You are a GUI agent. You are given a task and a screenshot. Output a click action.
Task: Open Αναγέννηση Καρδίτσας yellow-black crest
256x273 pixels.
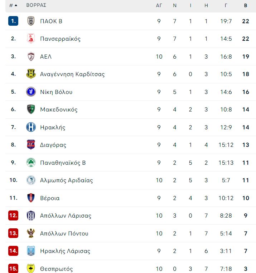[x=31, y=74]
